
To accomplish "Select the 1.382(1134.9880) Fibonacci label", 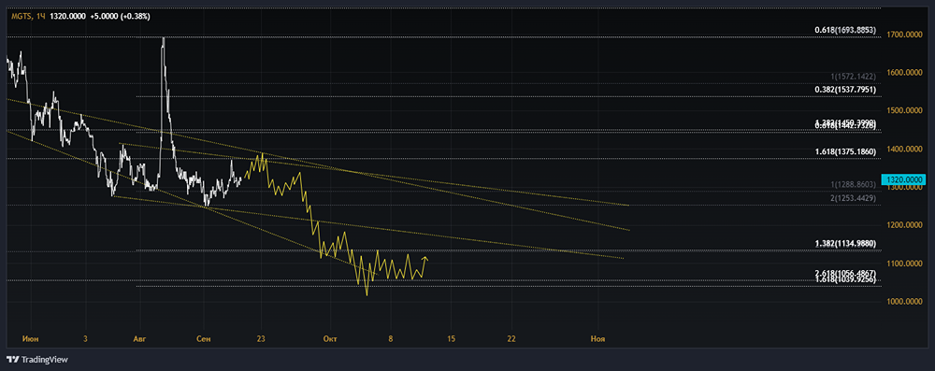I will tap(845, 243).
